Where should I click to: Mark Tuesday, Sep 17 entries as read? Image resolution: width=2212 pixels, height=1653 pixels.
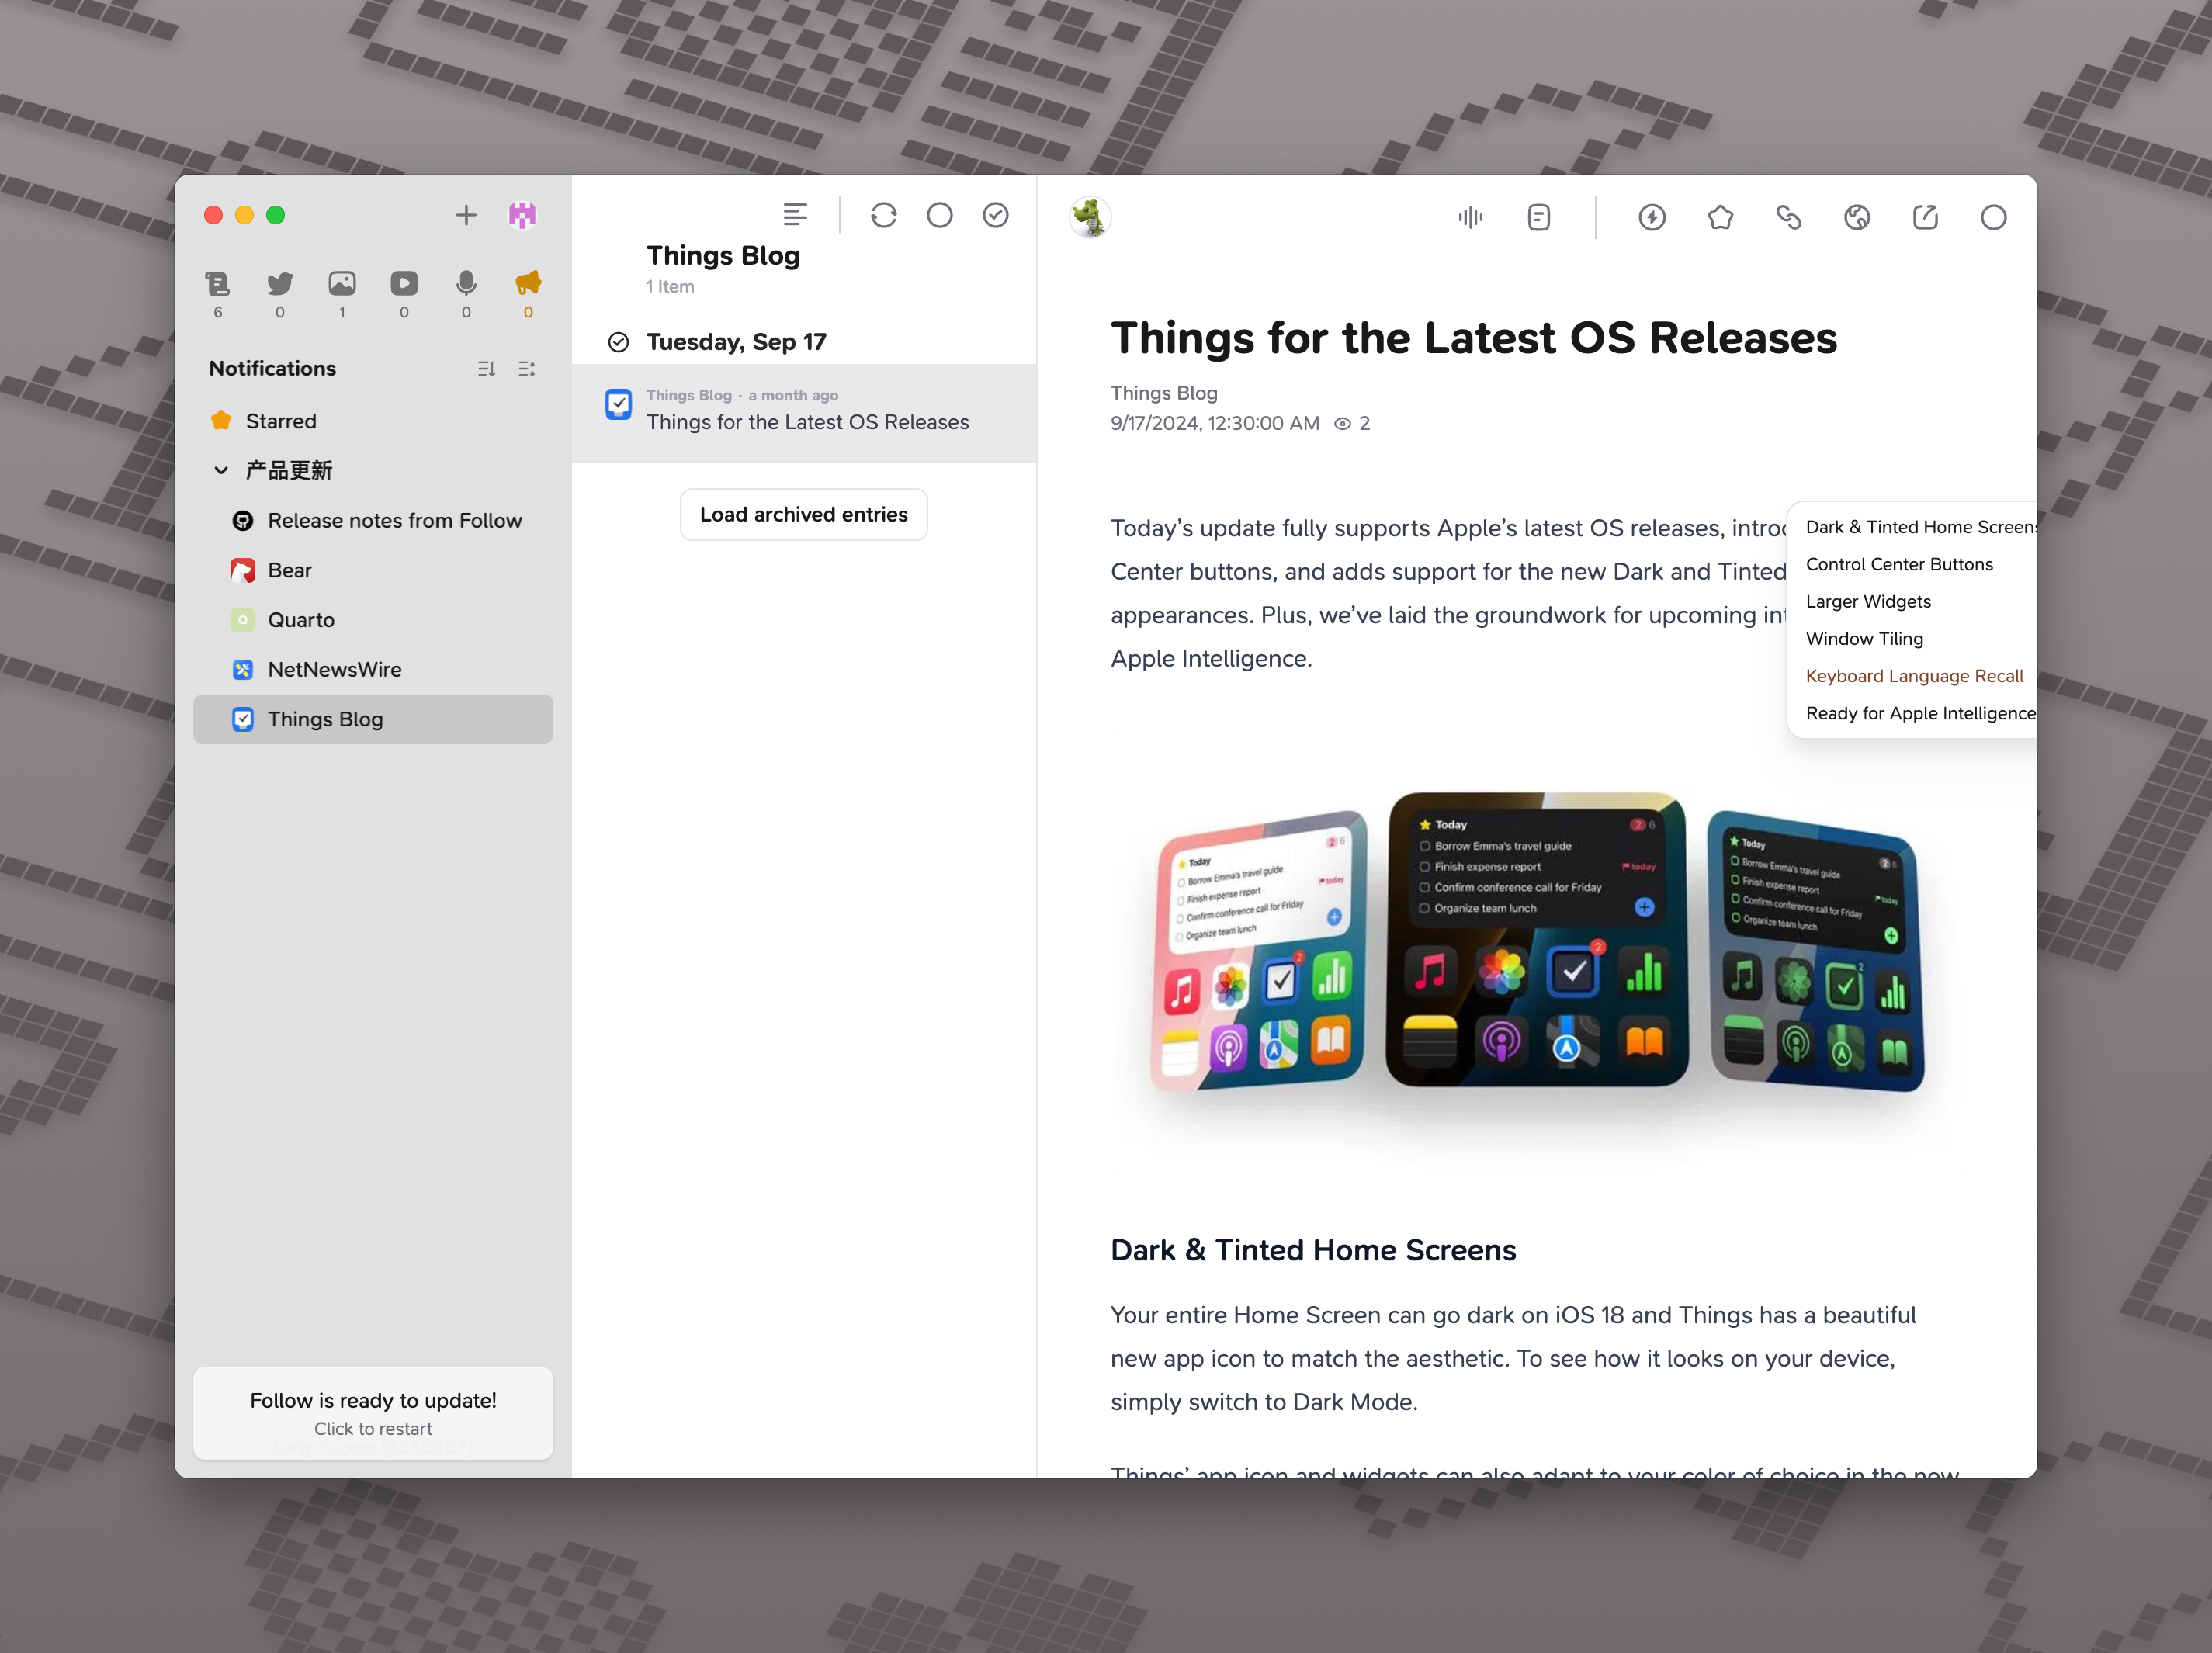[619, 342]
